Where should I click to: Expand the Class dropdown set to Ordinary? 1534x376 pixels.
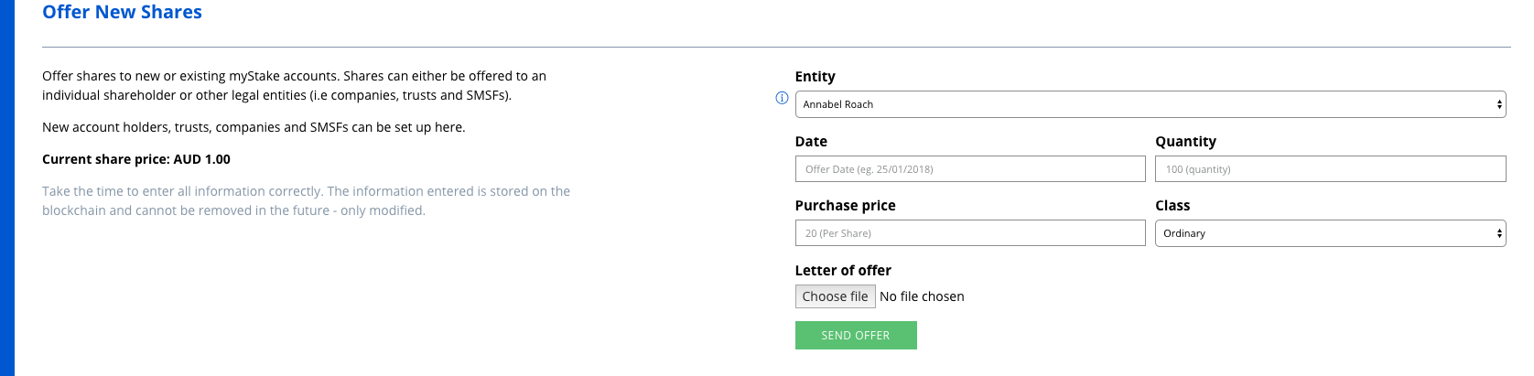pyautogui.click(x=1330, y=233)
